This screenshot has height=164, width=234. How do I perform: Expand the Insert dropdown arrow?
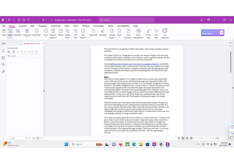pyautogui.click(x=119, y=37)
